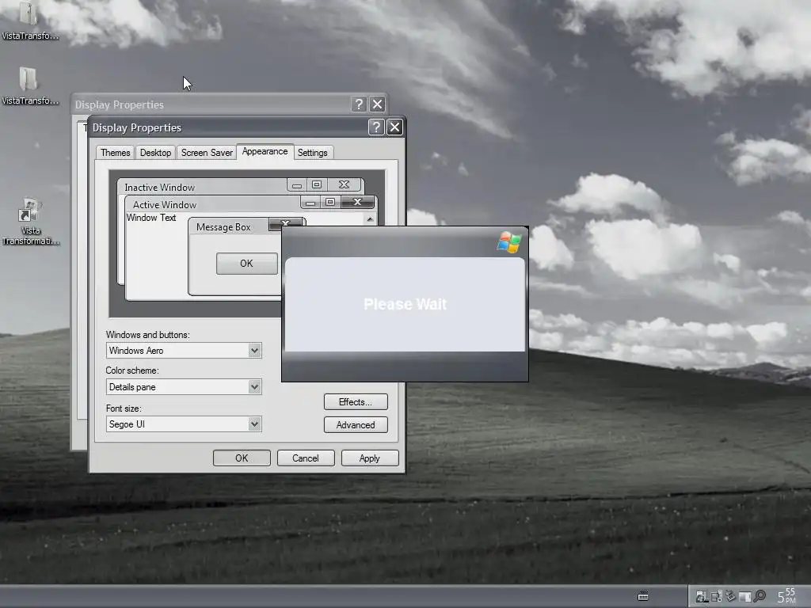This screenshot has width=811, height=608.
Task: Expand the Color scheme dropdown
Action: 254,386
